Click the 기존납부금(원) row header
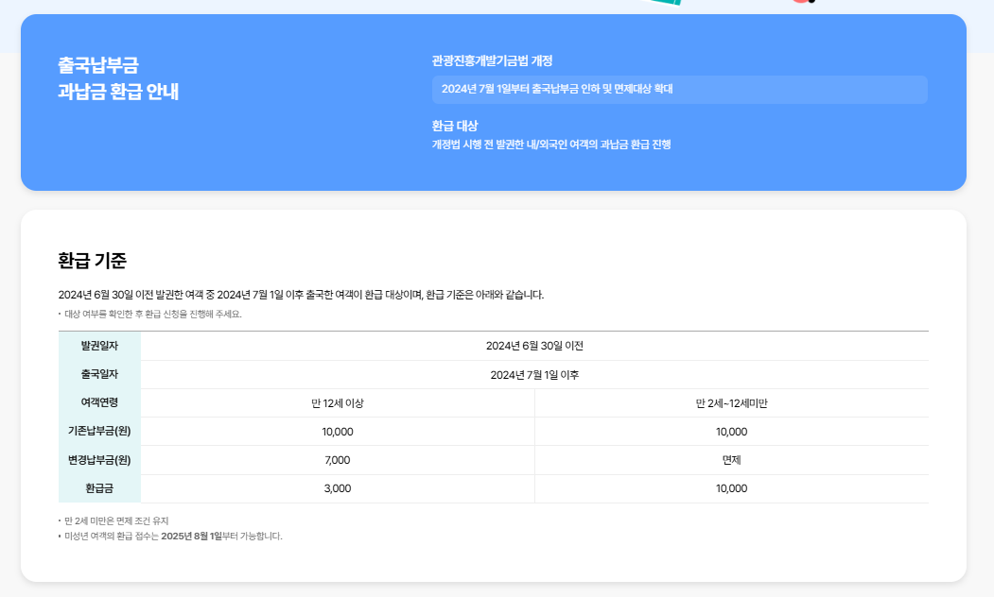The image size is (994, 597). tap(99, 431)
